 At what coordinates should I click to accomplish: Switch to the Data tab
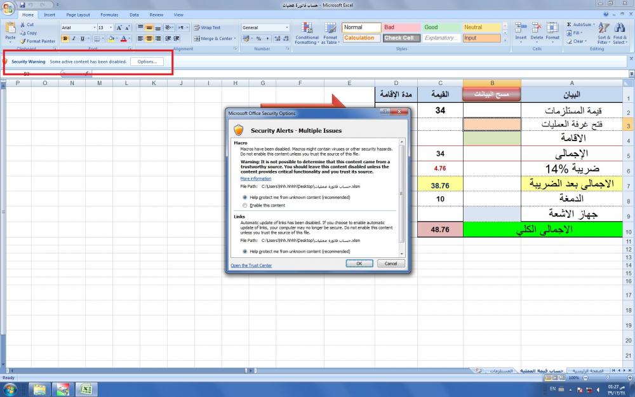[x=134, y=15]
